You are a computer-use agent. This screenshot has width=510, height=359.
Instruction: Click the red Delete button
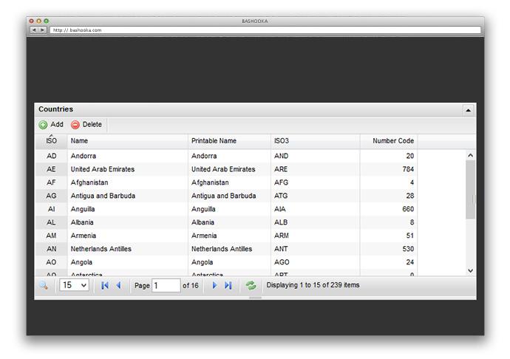pyautogui.click(x=86, y=125)
